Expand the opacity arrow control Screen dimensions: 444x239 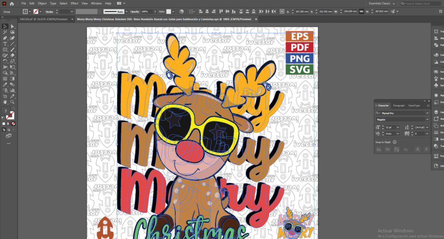tap(155, 12)
